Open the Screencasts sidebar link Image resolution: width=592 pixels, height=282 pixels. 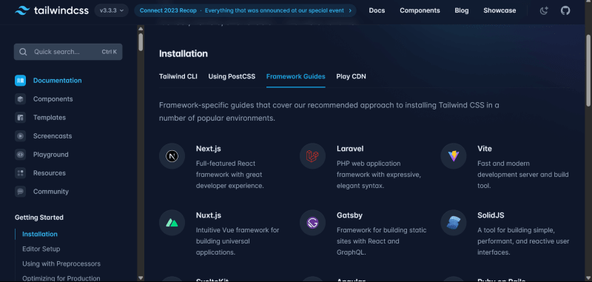(53, 136)
